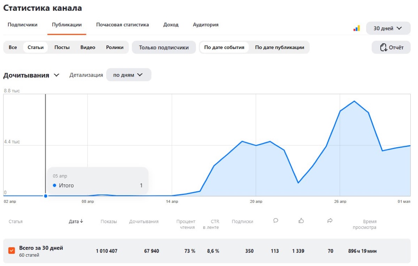
Task: Sort table by Показы column header
Action: (x=109, y=222)
